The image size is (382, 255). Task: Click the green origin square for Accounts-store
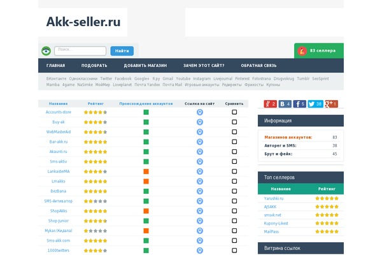(146, 112)
